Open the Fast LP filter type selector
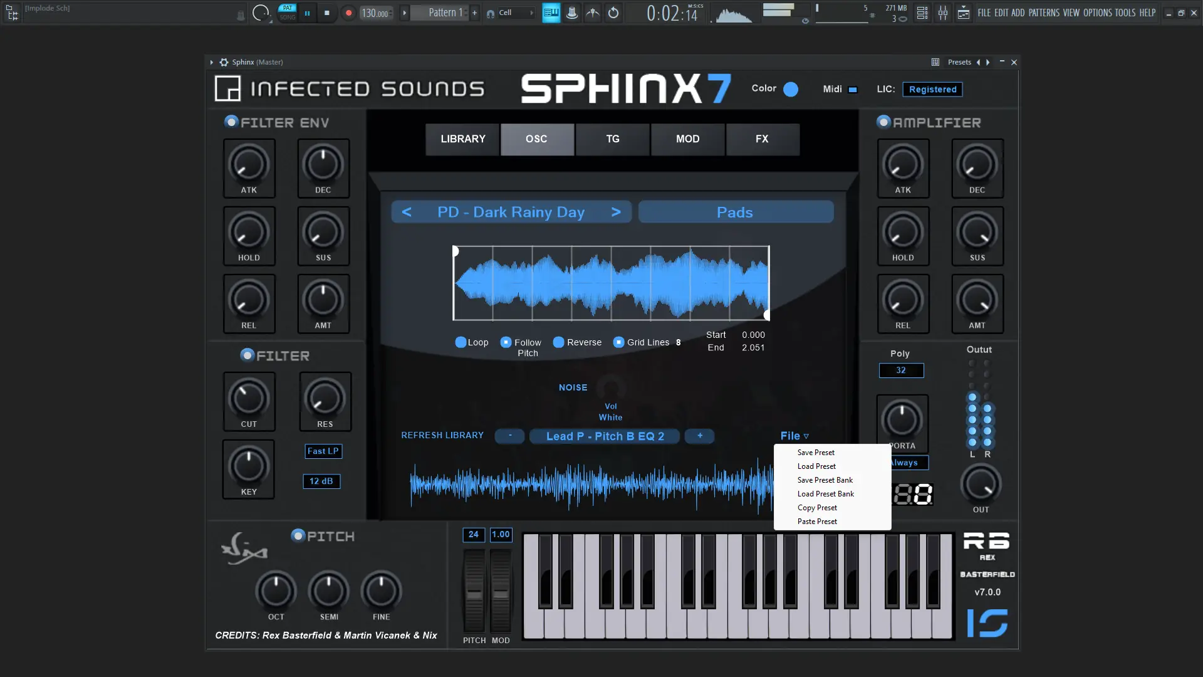1203x677 pixels. [323, 451]
